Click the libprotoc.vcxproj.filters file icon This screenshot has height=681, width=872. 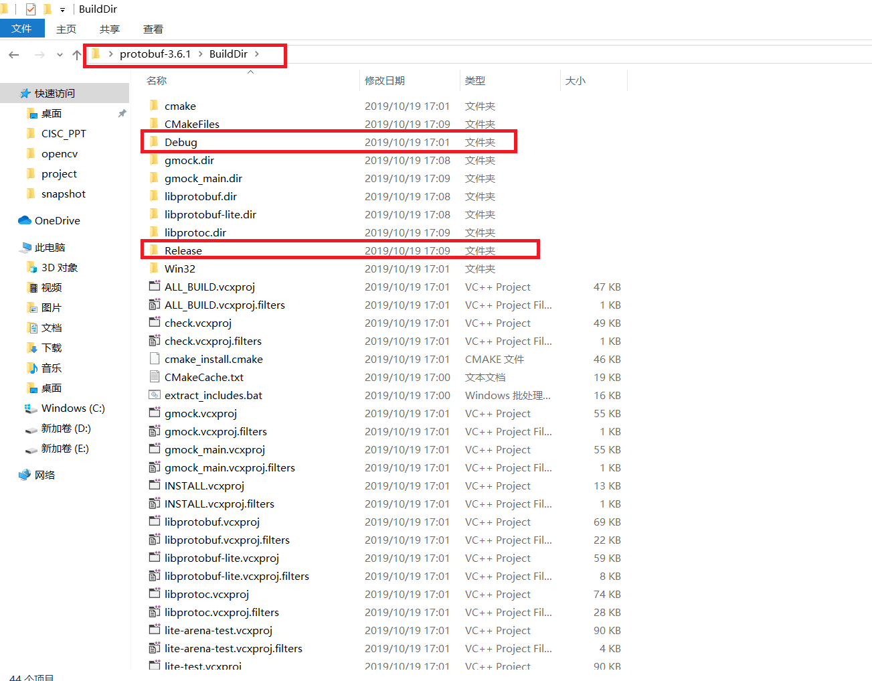point(155,611)
